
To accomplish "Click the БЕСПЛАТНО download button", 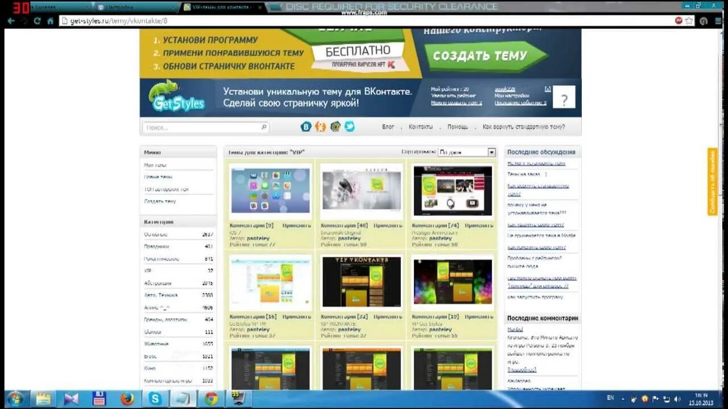I will coord(358,51).
